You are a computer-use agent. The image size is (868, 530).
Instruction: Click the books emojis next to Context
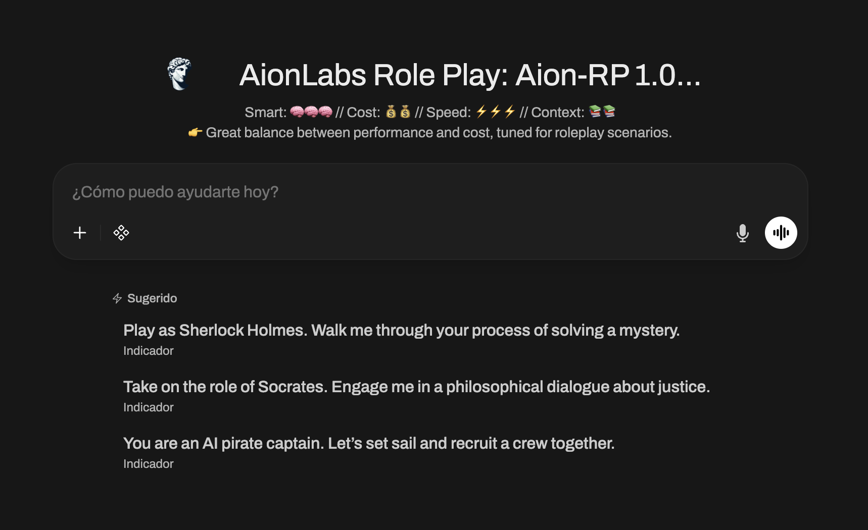pos(602,112)
